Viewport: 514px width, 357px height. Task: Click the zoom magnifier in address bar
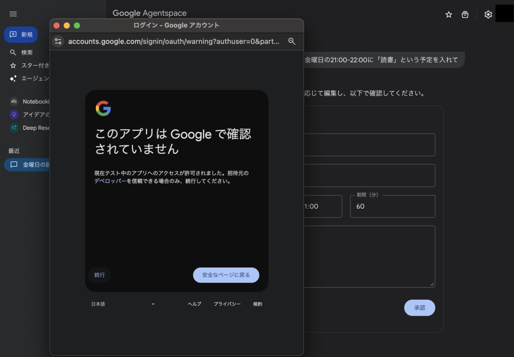pos(292,41)
